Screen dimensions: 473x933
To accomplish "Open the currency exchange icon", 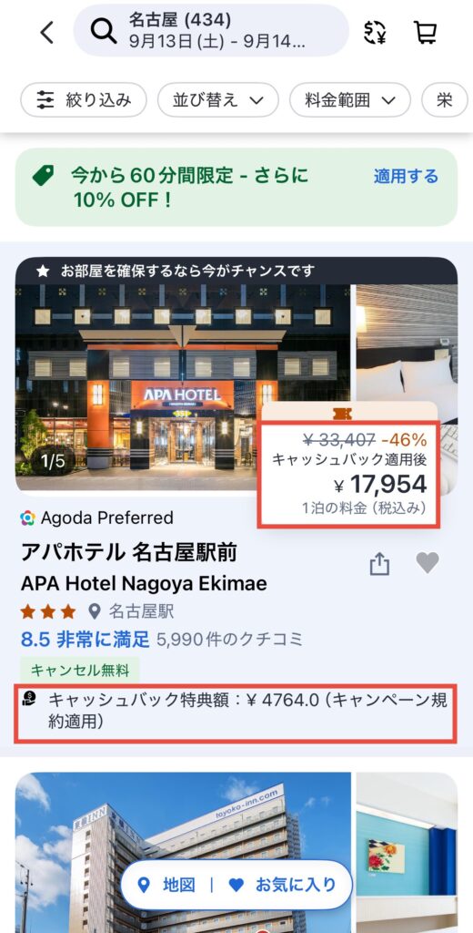I will (375, 32).
